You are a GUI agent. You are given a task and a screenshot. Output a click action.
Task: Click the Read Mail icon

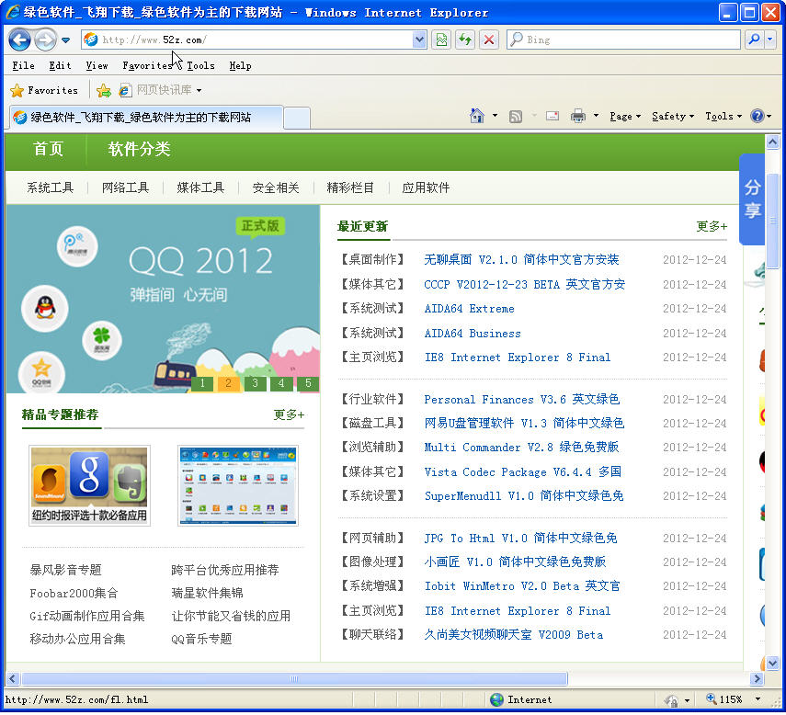pyautogui.click(x=552, y=116)
